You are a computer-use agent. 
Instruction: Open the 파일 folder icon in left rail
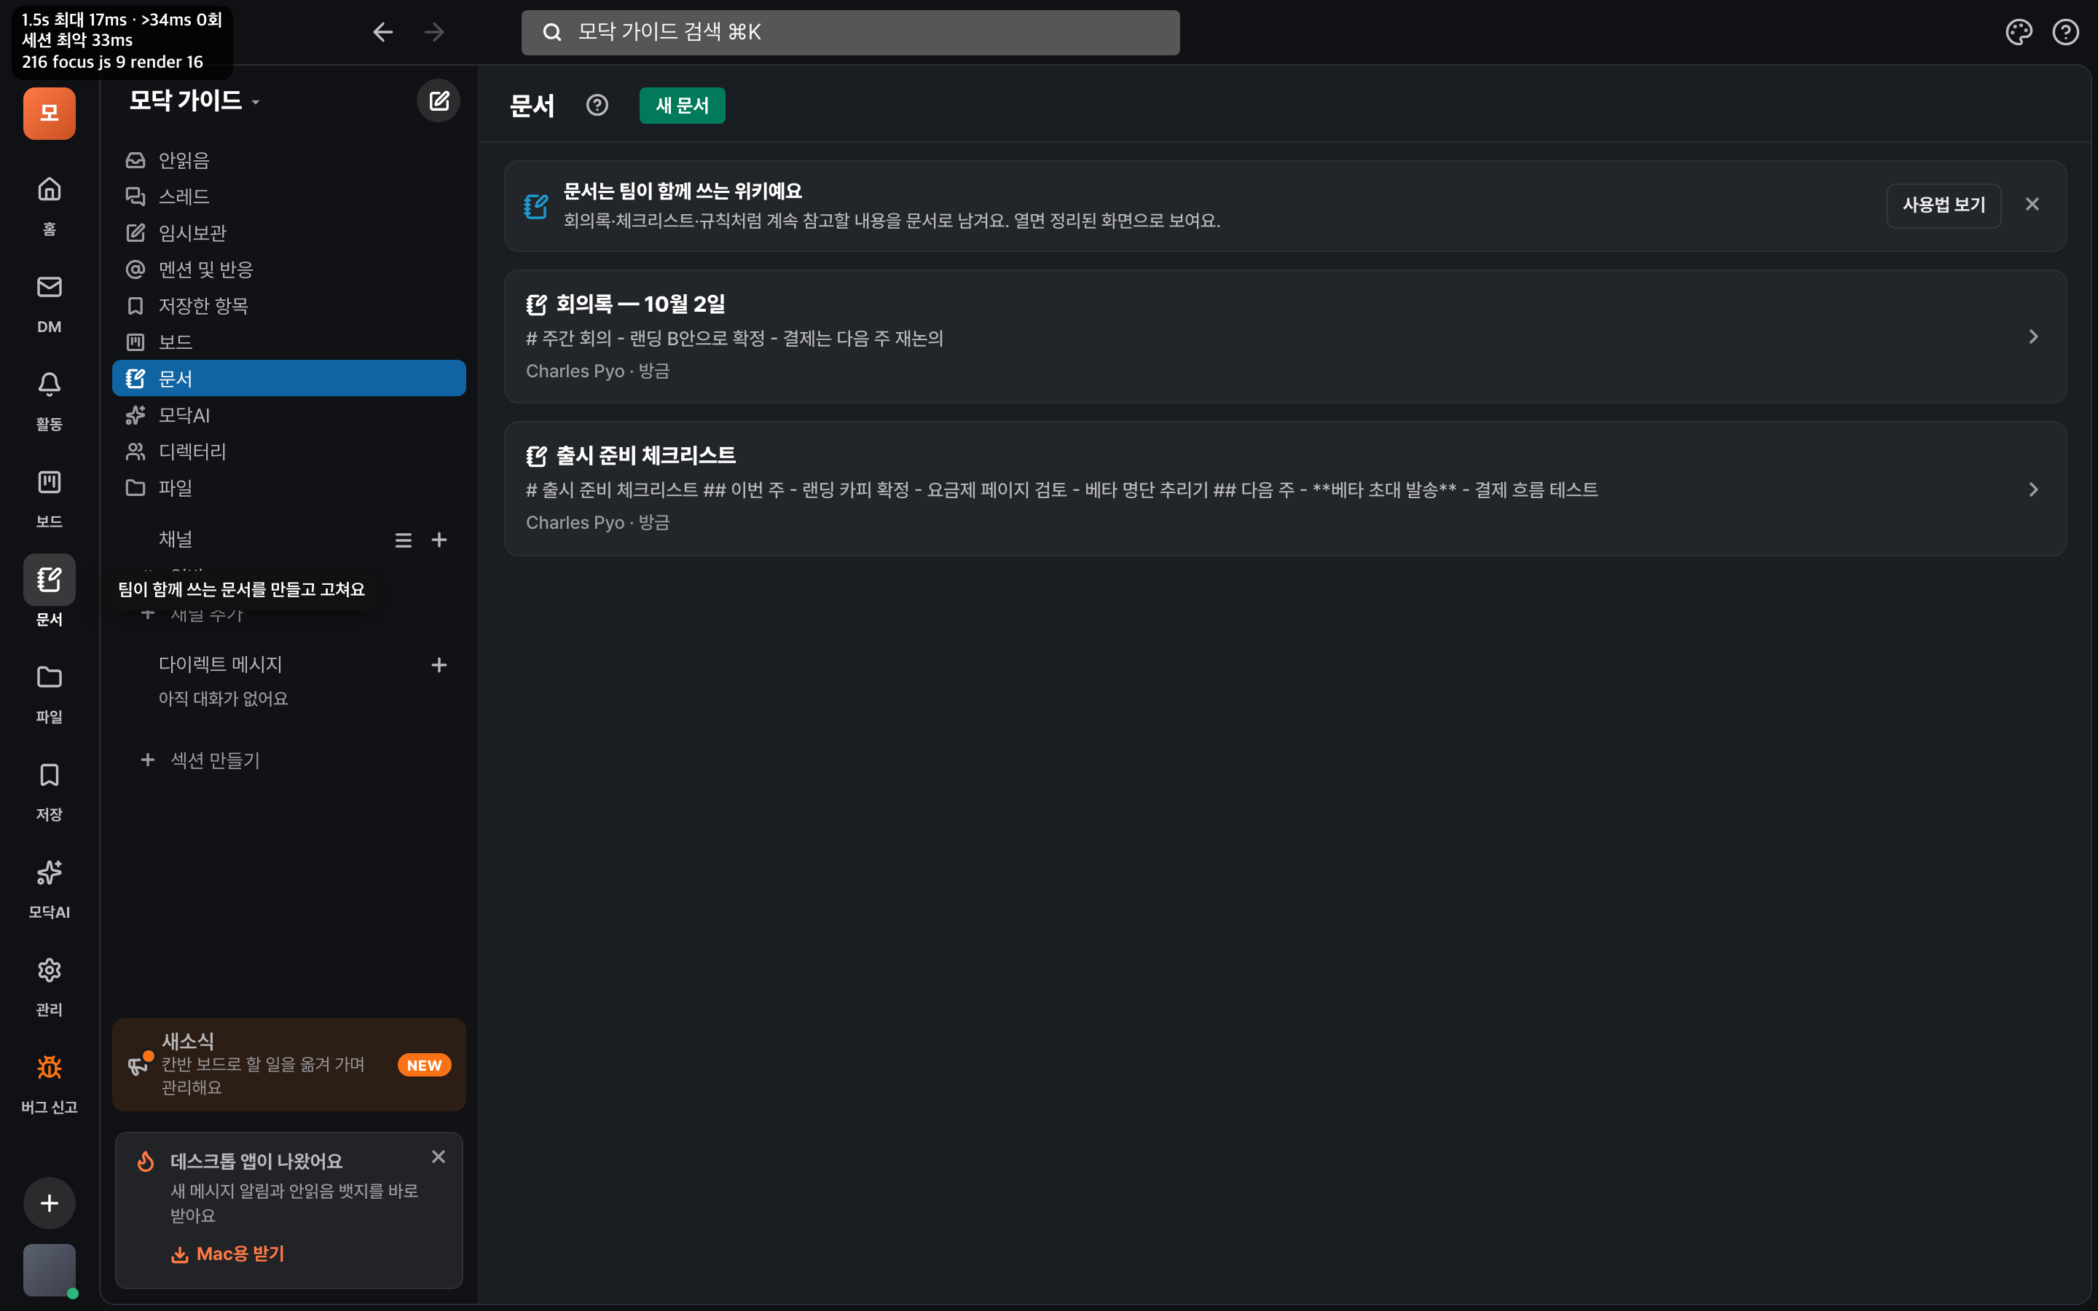click(x=50, y=677)
